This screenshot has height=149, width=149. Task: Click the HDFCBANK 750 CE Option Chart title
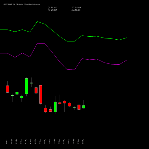(22, 4)
